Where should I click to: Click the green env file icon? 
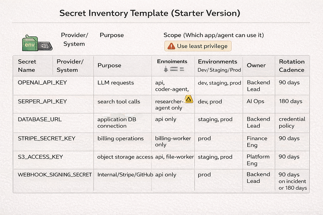pos(30,43)
